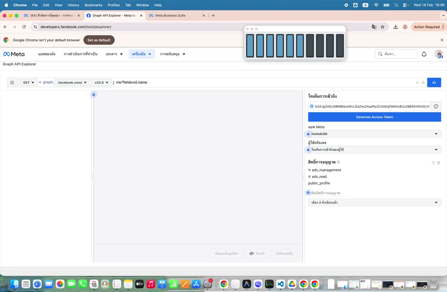Open the Profiles menu in menu bar
447x292 pixels.
pyautogui.click(x=114, y=5)
